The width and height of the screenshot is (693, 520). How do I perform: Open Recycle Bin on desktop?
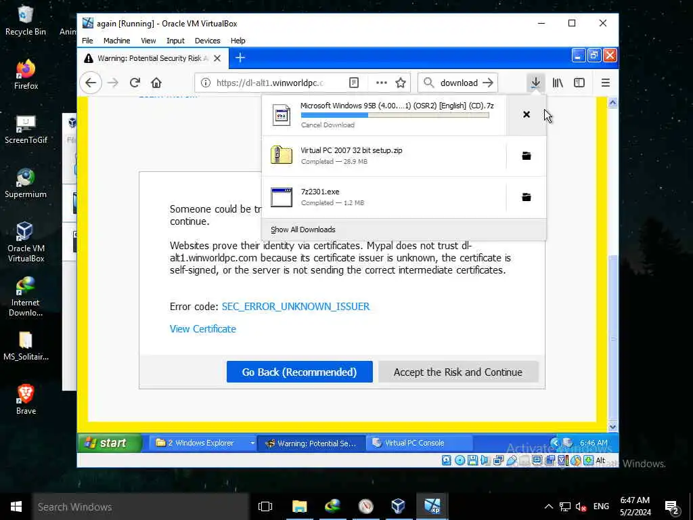(26, 20)
